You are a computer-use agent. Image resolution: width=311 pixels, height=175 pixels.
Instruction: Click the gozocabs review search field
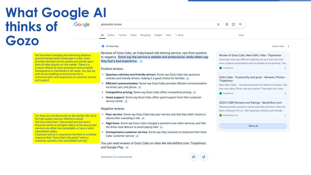[x=155, y=24]
